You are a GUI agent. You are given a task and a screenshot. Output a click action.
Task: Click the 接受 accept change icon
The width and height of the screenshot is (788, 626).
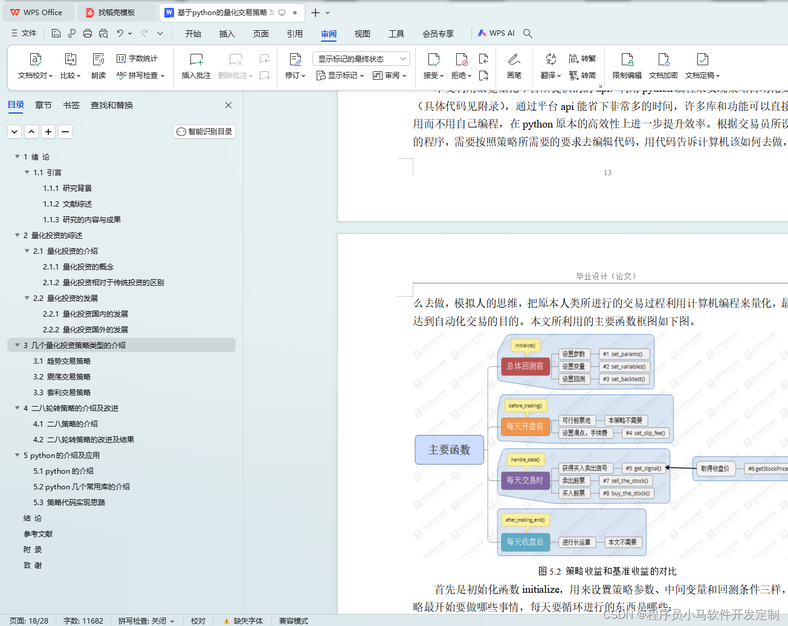click(x=433, y=59)
